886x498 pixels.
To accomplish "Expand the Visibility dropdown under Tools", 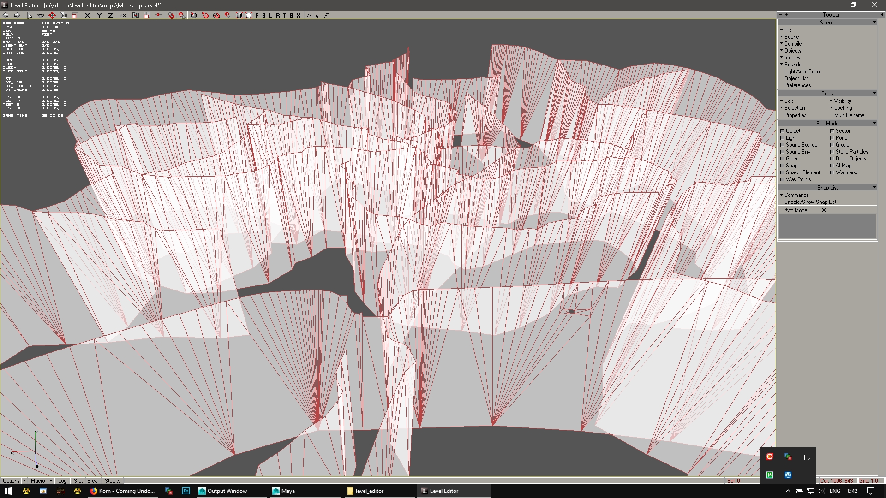I will (842, 101).
